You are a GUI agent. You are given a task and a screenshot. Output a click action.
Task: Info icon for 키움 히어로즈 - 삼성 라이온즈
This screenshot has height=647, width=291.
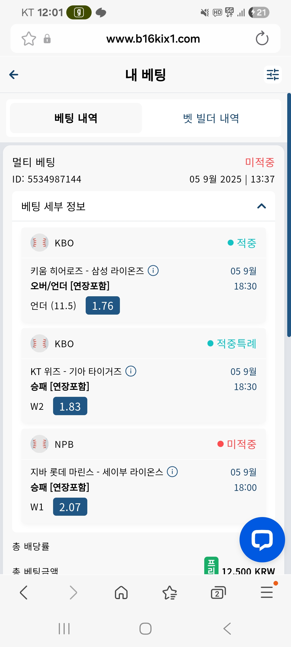coord(153,270)
